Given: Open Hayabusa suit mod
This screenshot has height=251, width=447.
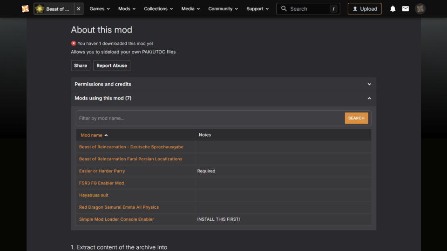Looking at the screenshot, I should click(x=94, y=195).
